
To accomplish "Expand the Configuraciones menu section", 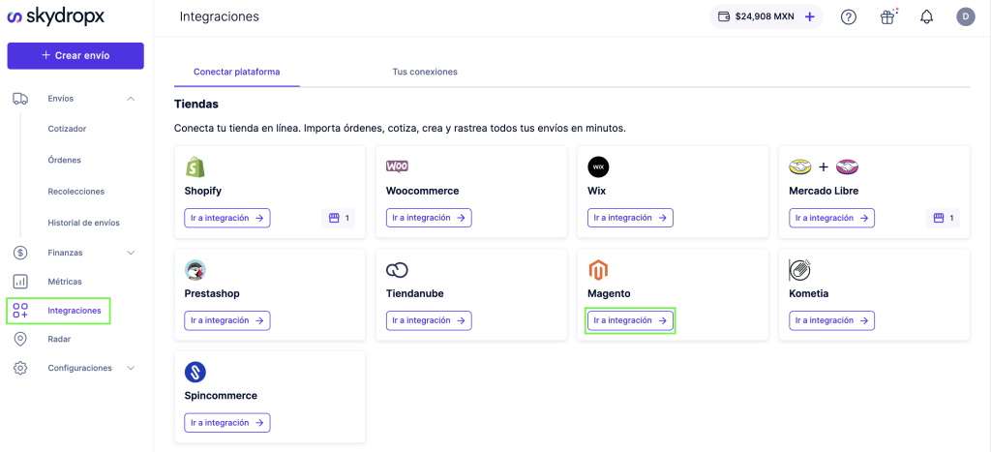I will click(x=131, y=368).
